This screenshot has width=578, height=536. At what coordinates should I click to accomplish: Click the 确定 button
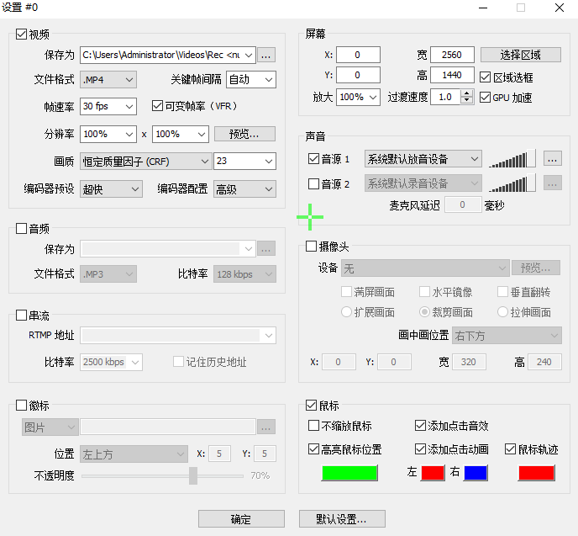pos(241,519)
